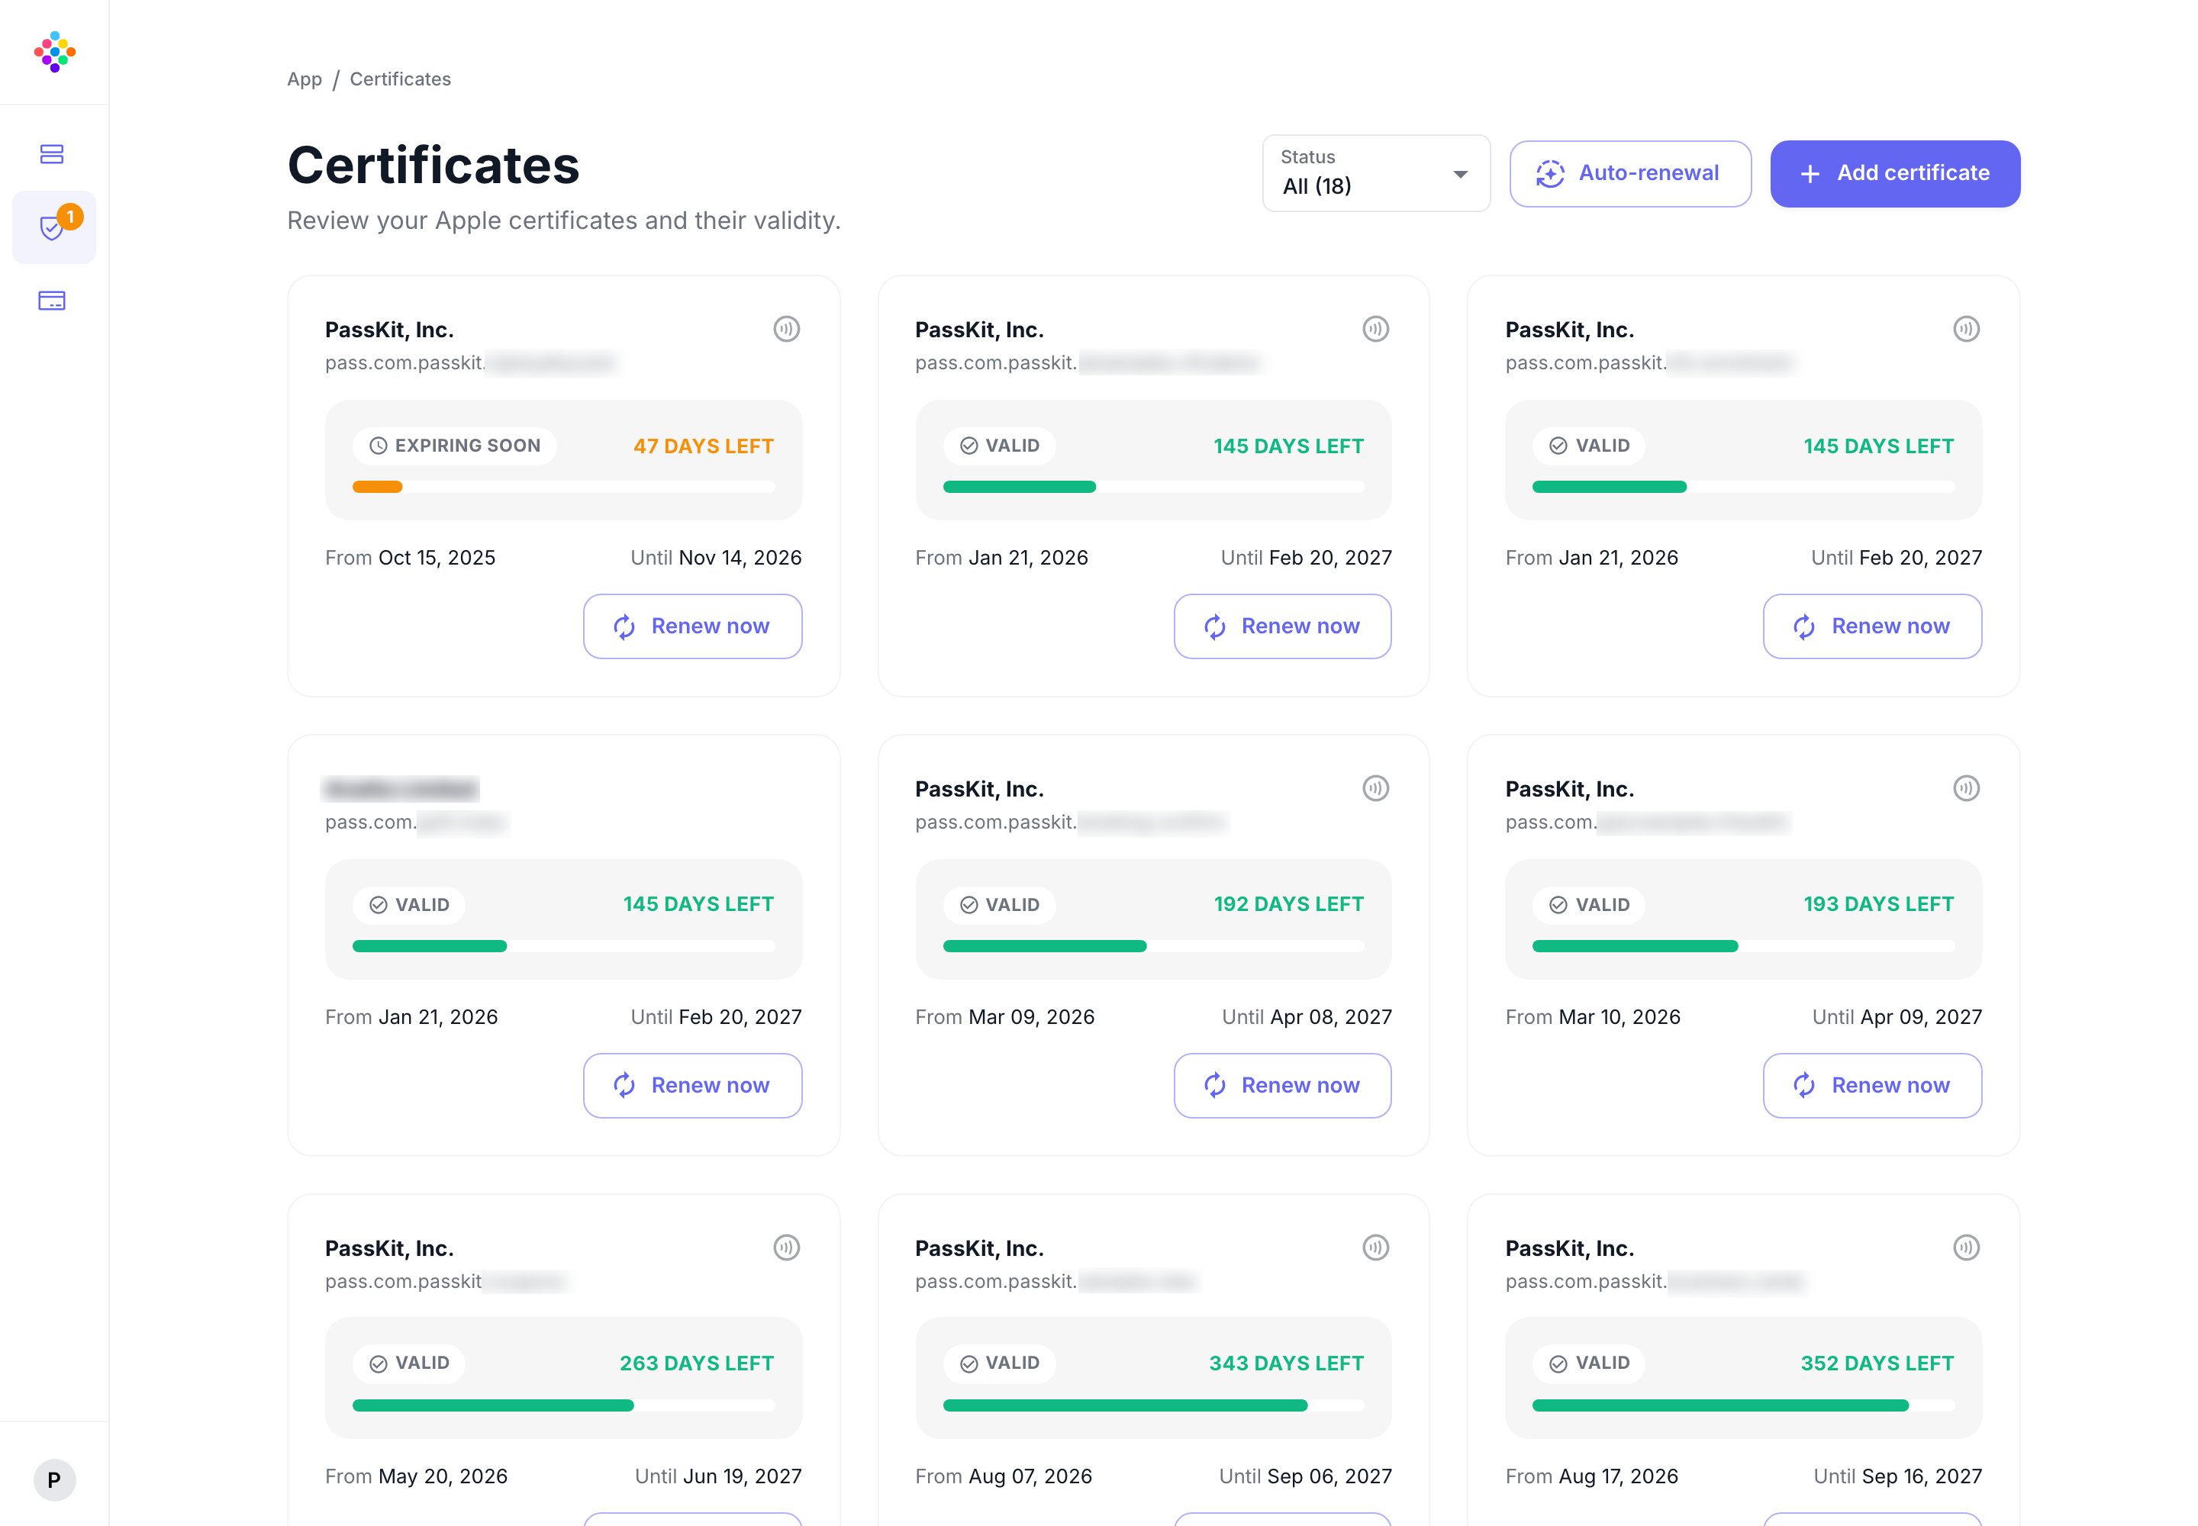Click the Add certificate button
2198x1526 pixels.
coord(1895,174)
